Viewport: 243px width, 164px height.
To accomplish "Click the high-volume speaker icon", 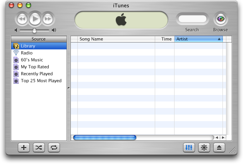I will [x=54, y=30].
